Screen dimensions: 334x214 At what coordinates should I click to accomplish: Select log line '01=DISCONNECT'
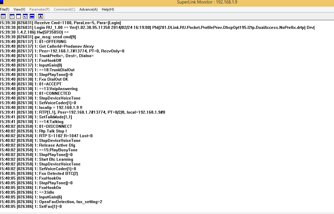36,126
